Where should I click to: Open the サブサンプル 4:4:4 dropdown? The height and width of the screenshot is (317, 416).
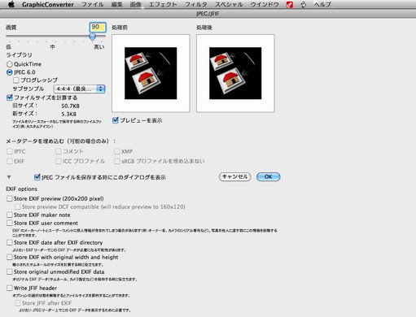[79, 89]
